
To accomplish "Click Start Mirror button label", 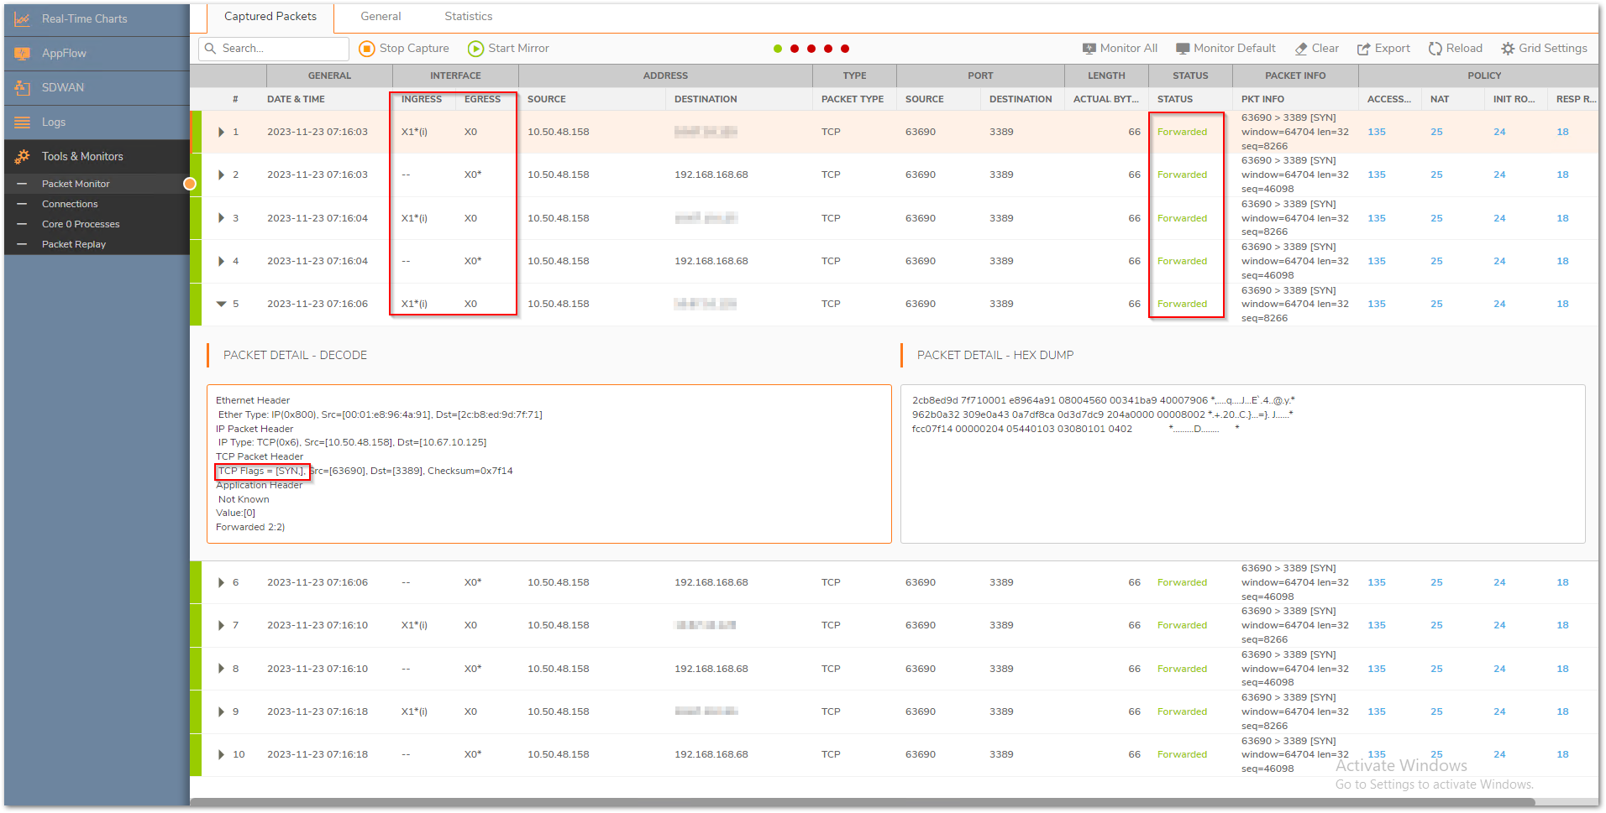I will 518,49.
